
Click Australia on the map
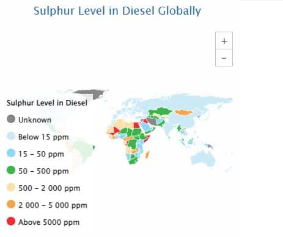[204, 158]
